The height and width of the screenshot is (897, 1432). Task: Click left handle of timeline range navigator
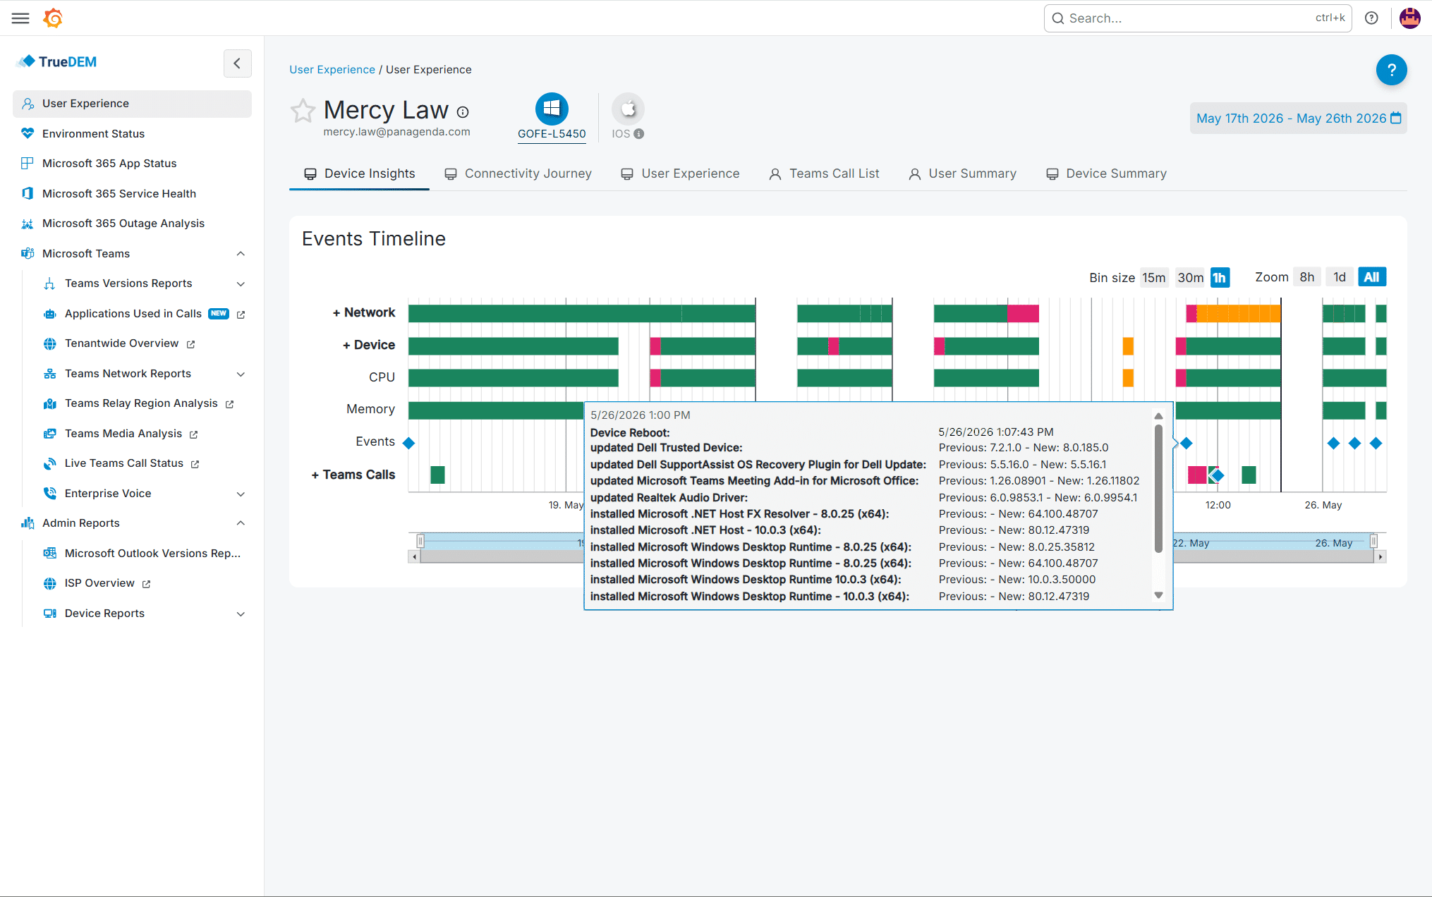pyautogui.click(x=420, y=541)
